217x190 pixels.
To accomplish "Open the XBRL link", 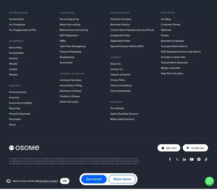I will [x=63, y=41].
